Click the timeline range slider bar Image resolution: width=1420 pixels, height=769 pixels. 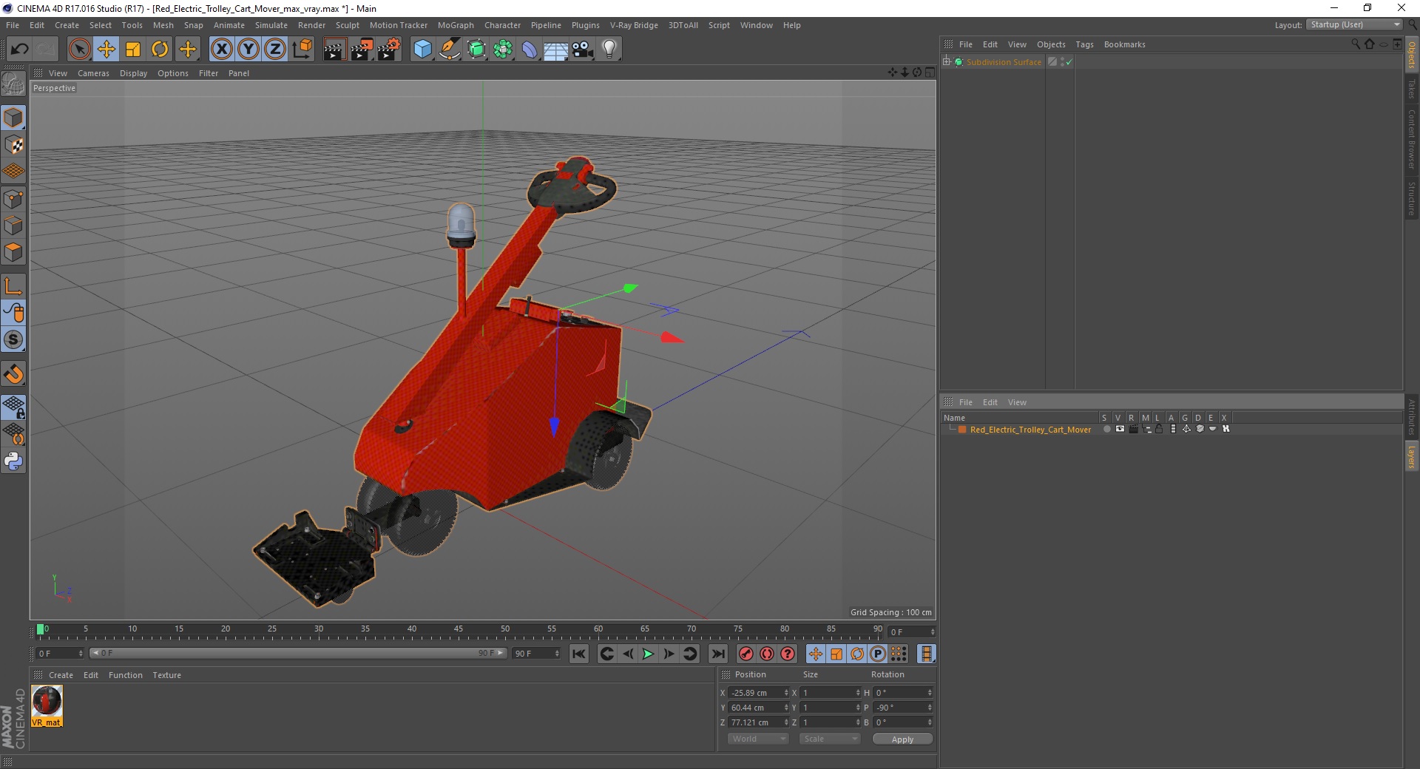coord(298,653)
